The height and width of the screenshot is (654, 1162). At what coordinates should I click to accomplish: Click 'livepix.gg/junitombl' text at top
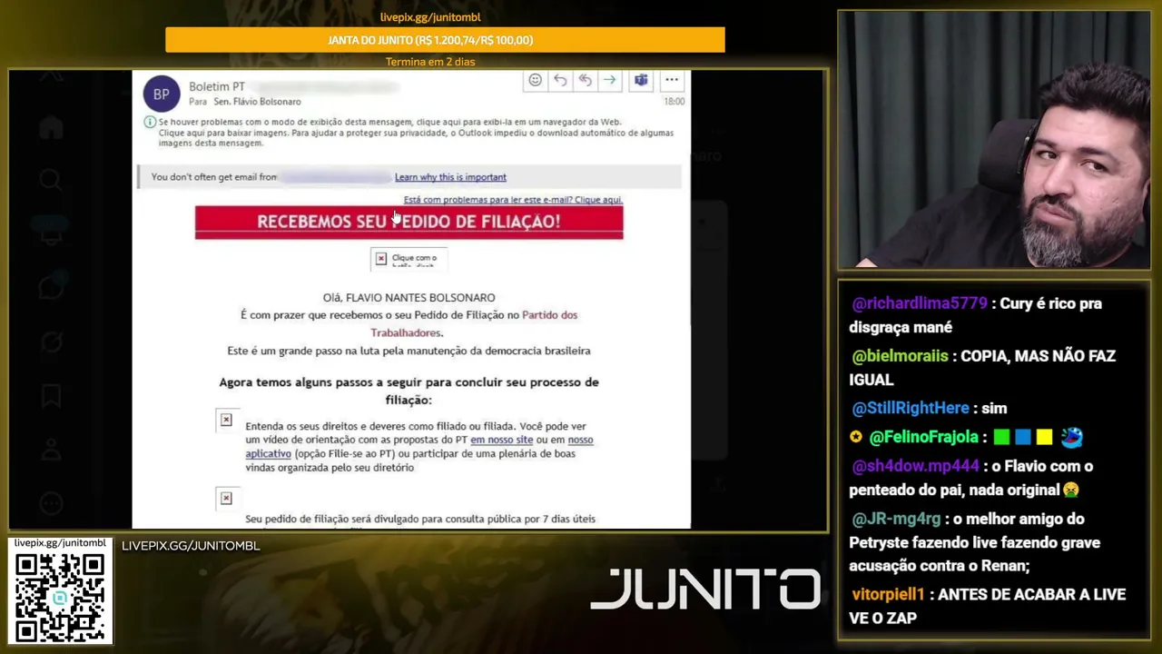click(x=430, y=17)
